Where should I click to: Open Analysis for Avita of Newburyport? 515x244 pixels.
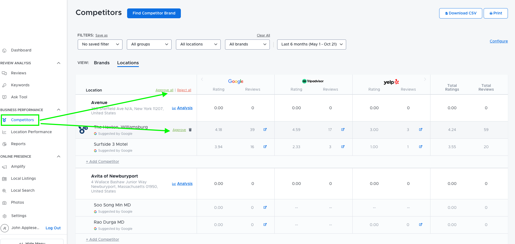point(182,184)
